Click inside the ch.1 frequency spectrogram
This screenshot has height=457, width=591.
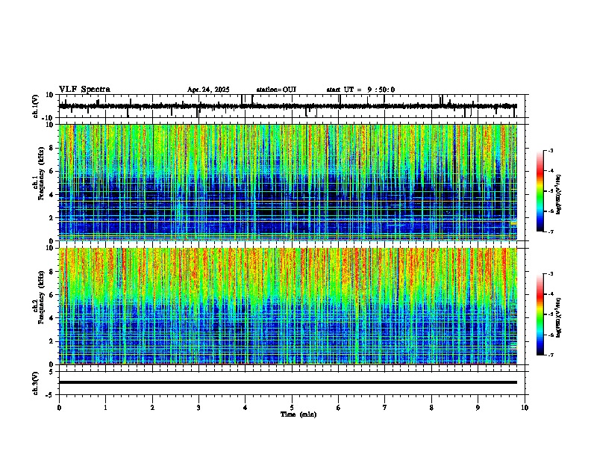pyautogui.click(x=288, y=182)
